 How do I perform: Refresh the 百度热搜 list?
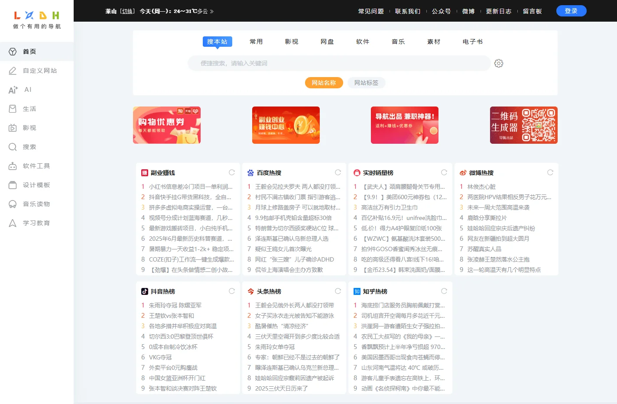pyautogui.click(x=338, y=172)
